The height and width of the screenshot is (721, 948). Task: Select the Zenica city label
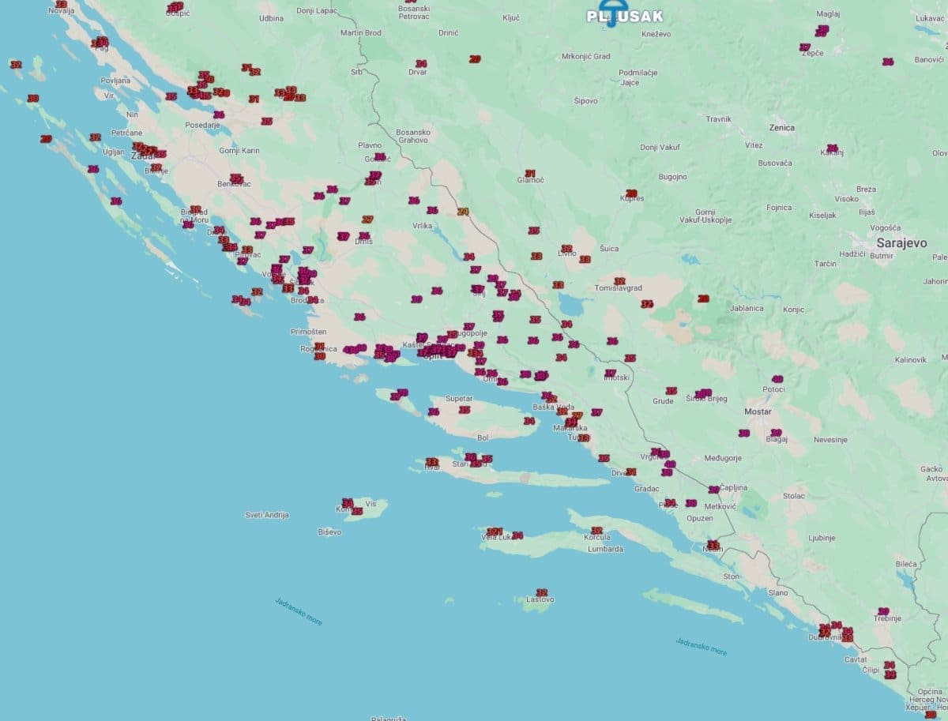[781, 127]
